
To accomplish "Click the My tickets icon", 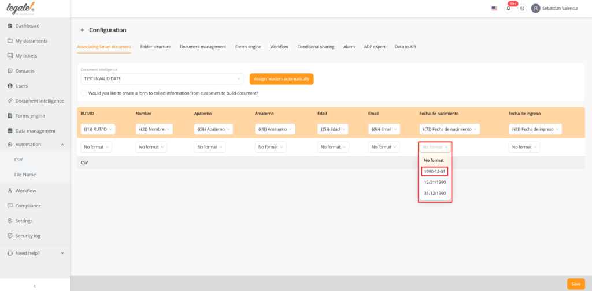I will [x=10, y=56].
